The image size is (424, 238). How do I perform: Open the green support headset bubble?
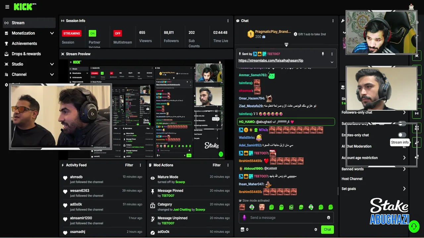414,226
